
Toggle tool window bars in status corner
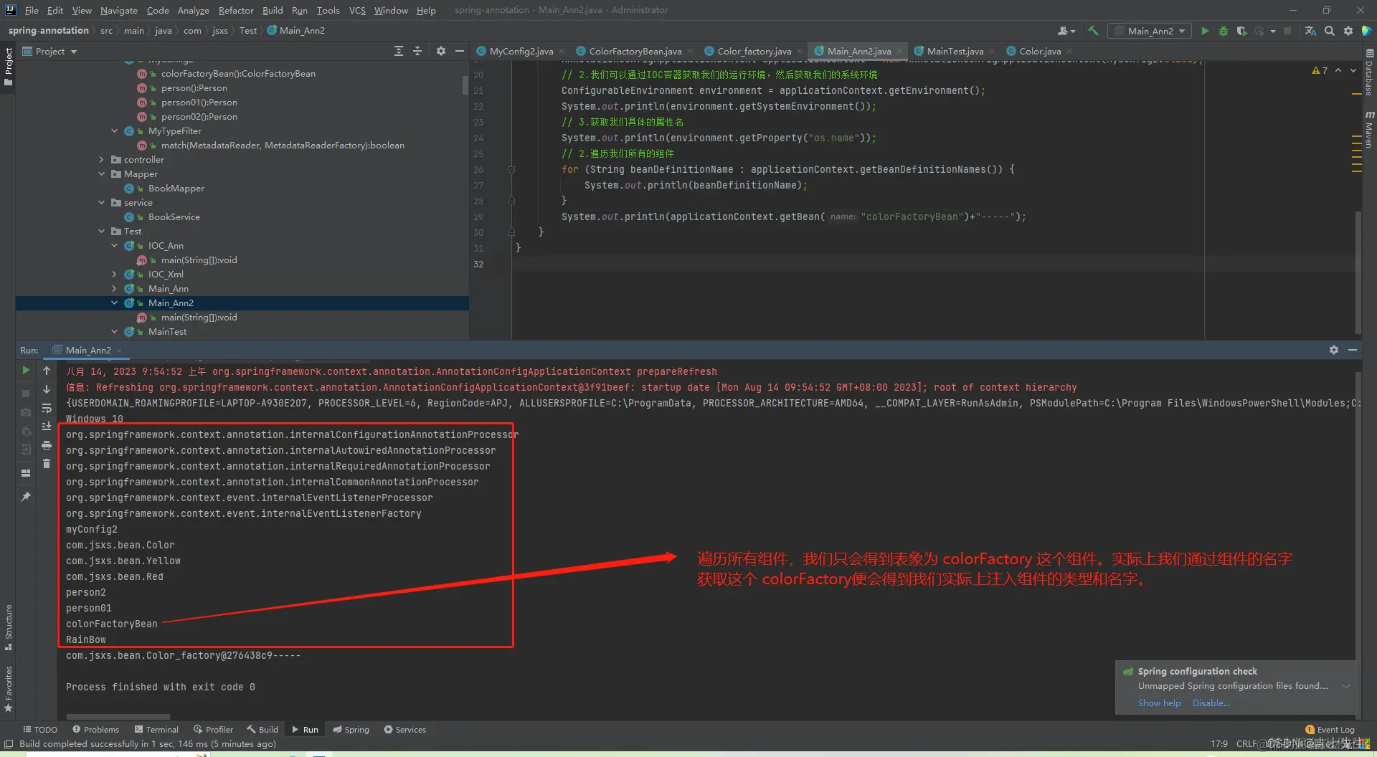[x=9, y=744]
